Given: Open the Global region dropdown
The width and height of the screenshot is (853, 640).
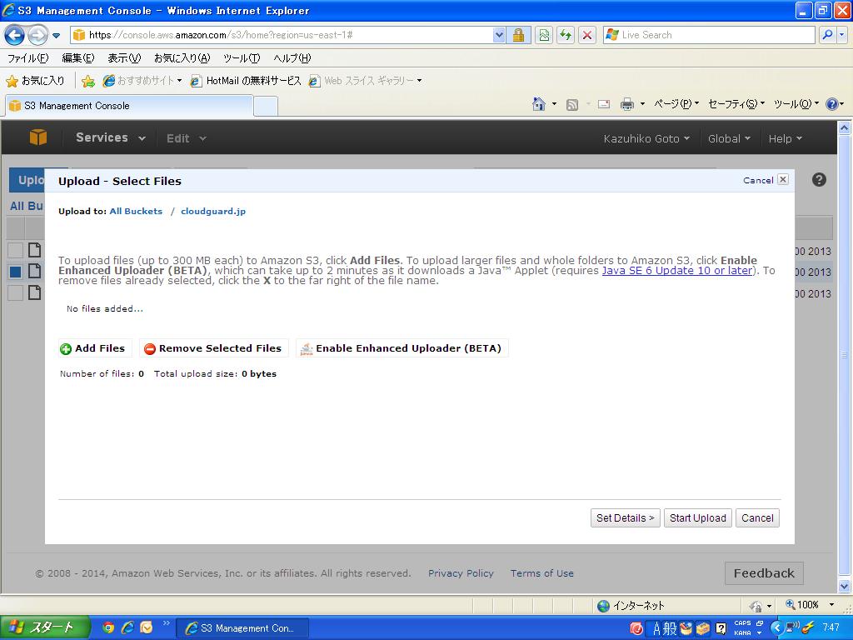Looking at the screenshot, I should pyautogui.click(x=729, y=139).
